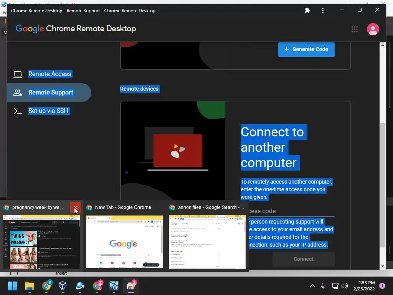Click the SSH terminal prompt icon
The image size is (393, 295).
tap(18, 111)
